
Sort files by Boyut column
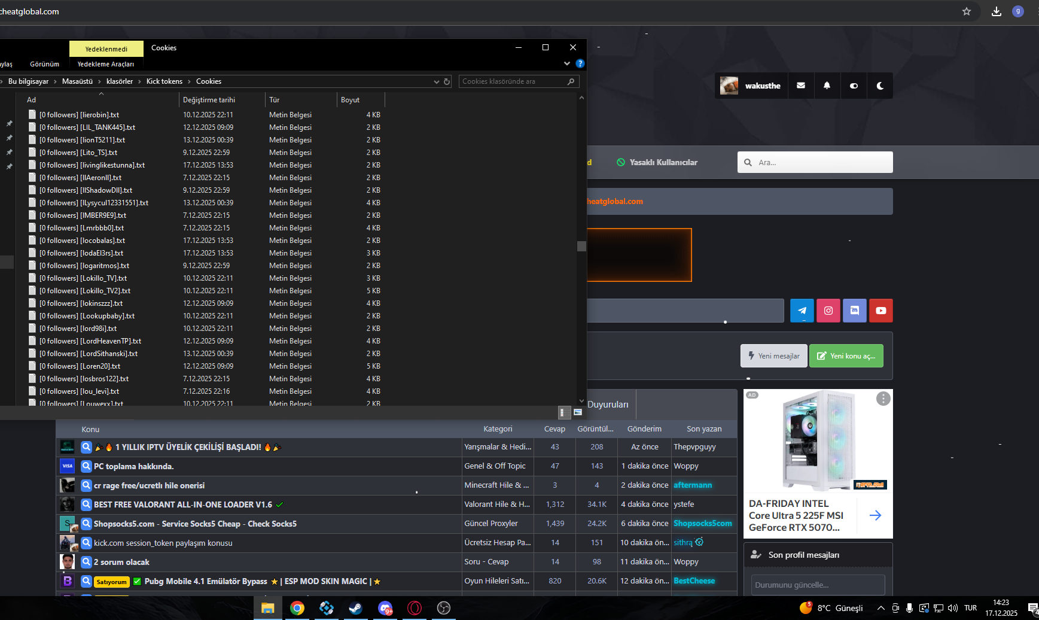click(x=361, y=100)
